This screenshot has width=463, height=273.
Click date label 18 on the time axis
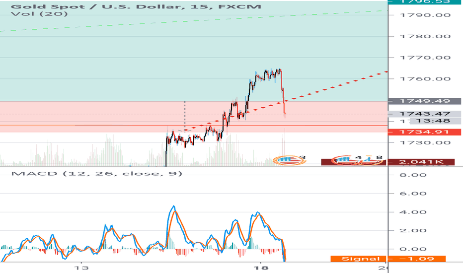pyautogui.click(x=261, y=268)
